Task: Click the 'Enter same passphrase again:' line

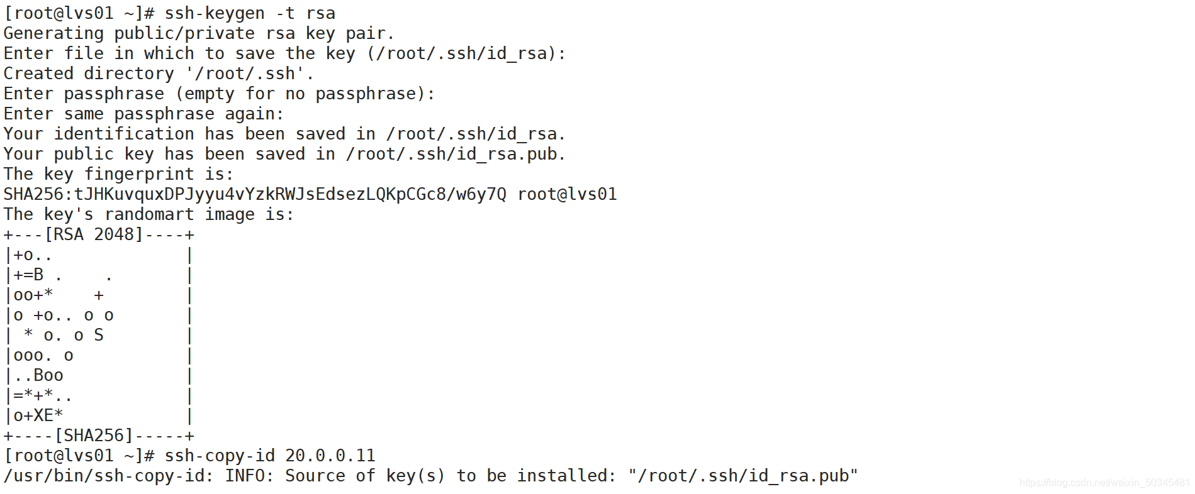Action: 143,114
